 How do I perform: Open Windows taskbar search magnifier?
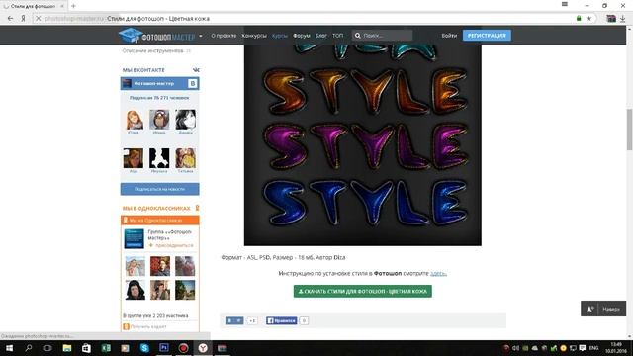tap(29, 348)
